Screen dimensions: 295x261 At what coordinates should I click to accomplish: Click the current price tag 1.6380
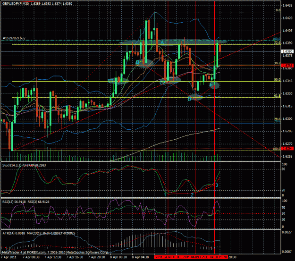287,51
